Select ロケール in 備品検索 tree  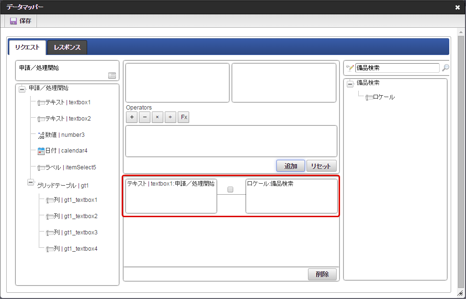(x=384, y=97)
